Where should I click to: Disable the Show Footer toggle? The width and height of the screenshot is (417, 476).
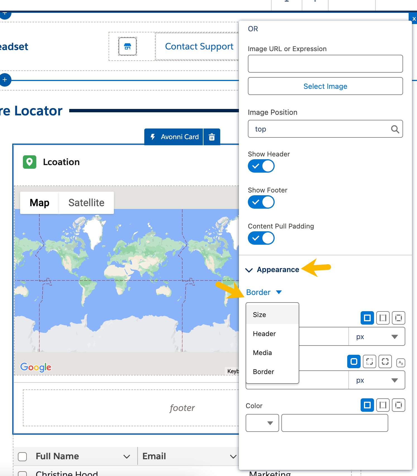(x=261, y=202)
